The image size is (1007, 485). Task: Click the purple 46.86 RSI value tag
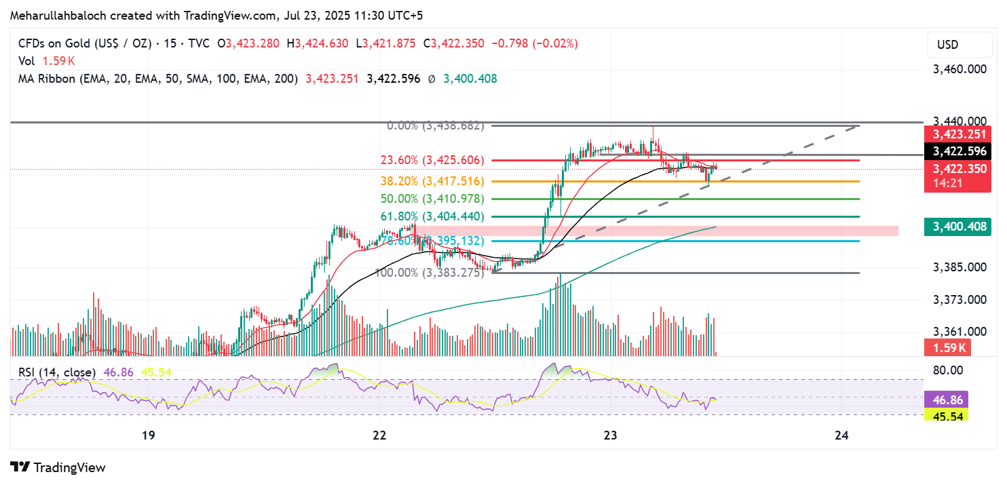coord(946,400)
